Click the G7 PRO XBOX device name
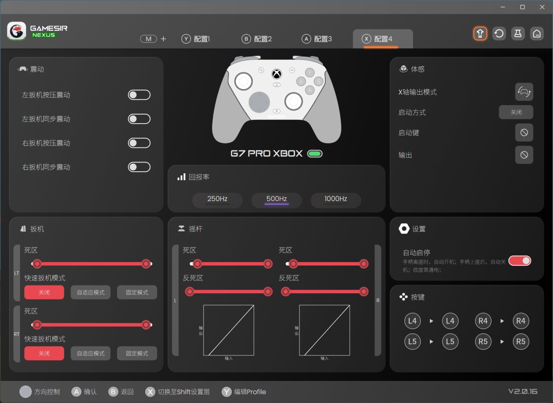 click(267, 154)
